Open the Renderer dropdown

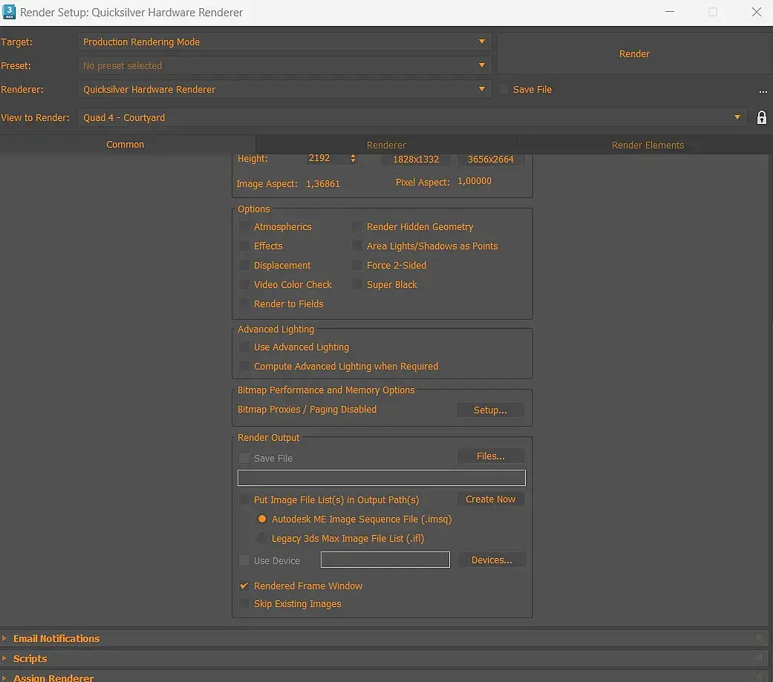[x=284, y=89]
